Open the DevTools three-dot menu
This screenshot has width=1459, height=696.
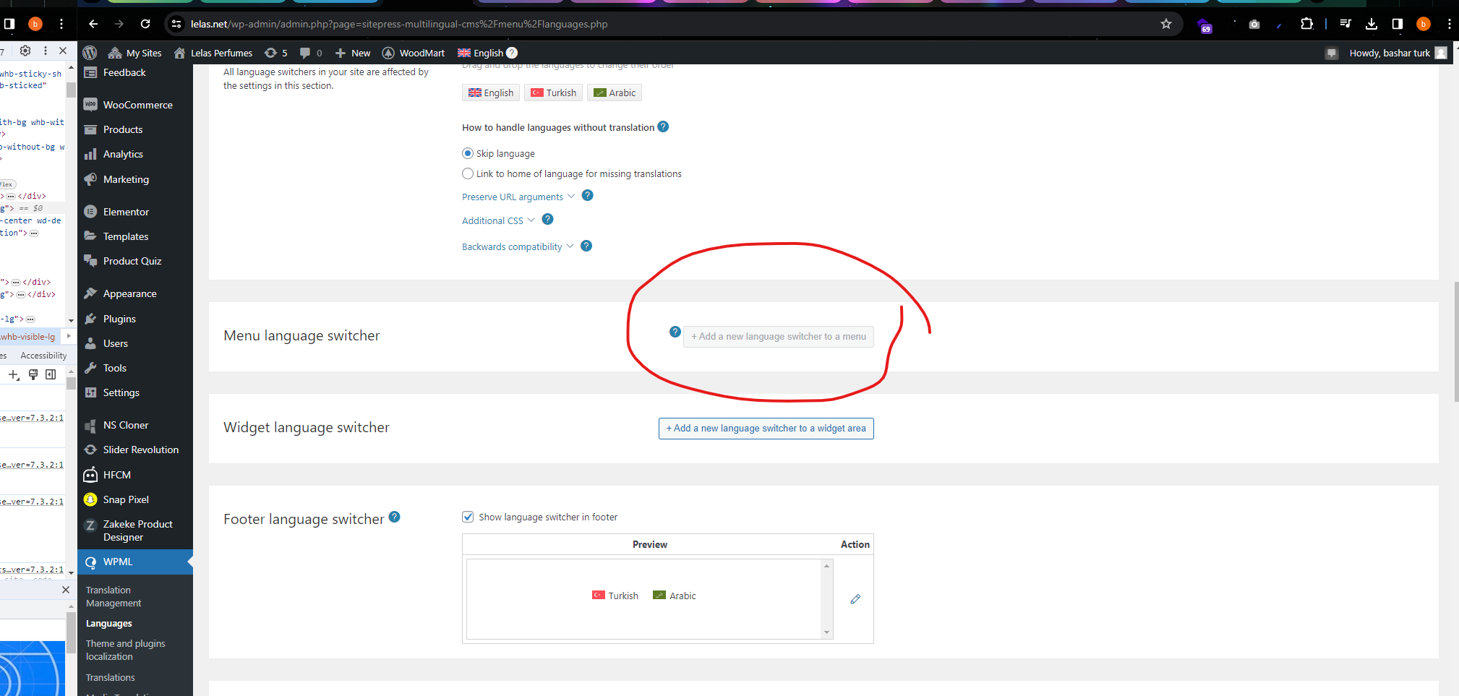tap(45, 51)
